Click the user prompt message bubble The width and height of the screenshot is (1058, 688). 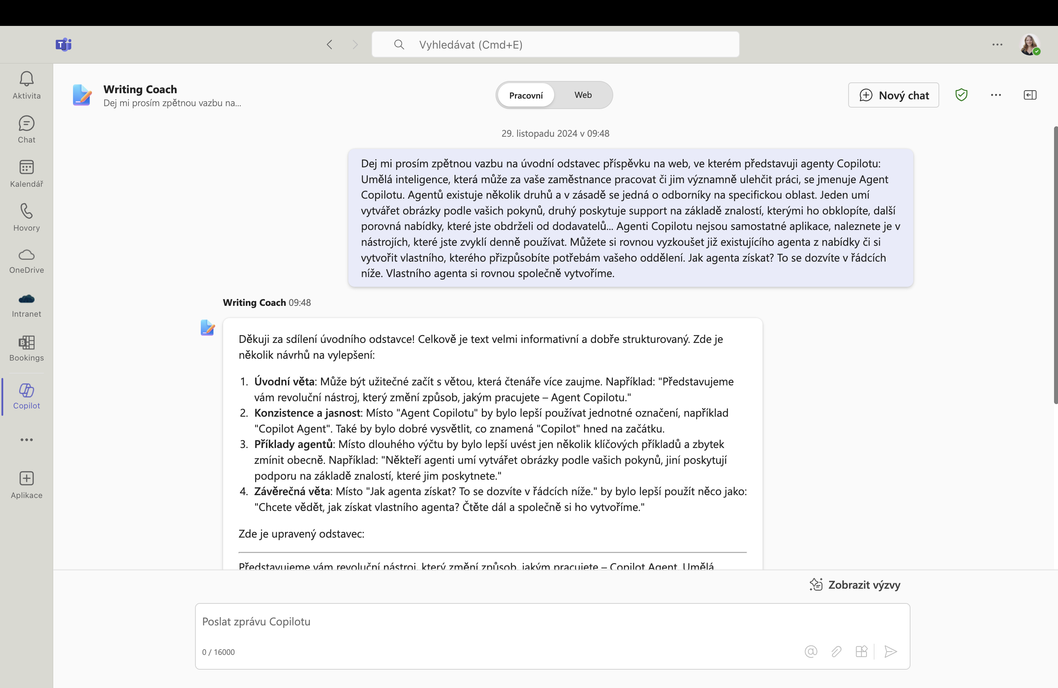[630, 218]
